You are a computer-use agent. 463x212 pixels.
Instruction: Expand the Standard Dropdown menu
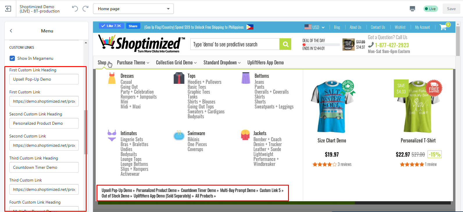pyautogui.click(x=222, y=62)
